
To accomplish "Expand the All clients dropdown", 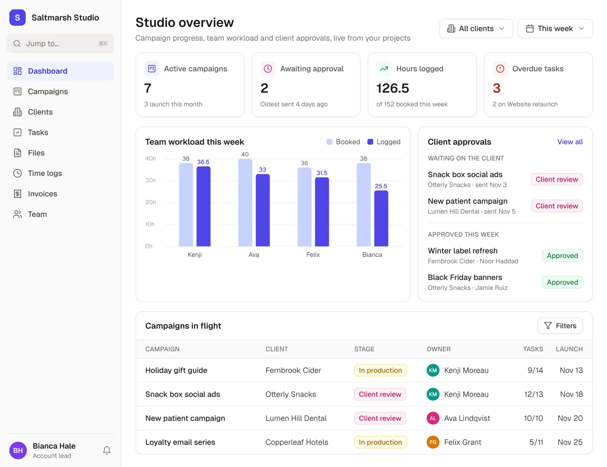I will 476,28.
